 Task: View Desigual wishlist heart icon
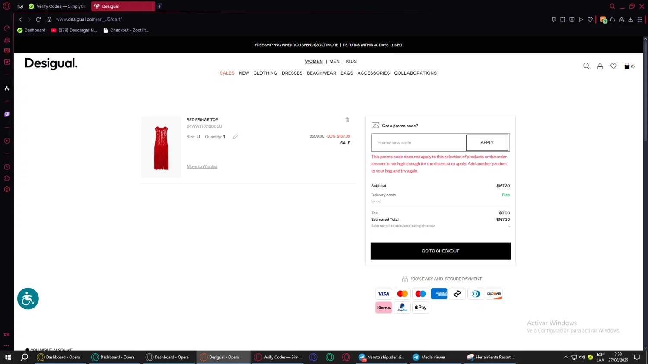pos(613,66)
